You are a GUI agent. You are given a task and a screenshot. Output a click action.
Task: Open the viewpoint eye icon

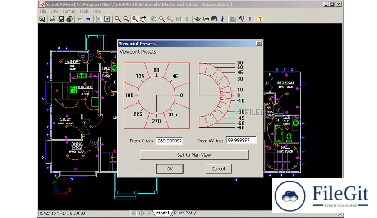pyautogui.click(x=198, y=19)
